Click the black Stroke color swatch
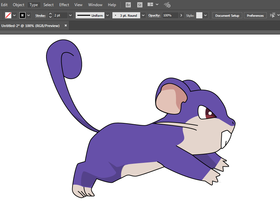280x205 pixels. pyautogui.click(x=22, y=15)
